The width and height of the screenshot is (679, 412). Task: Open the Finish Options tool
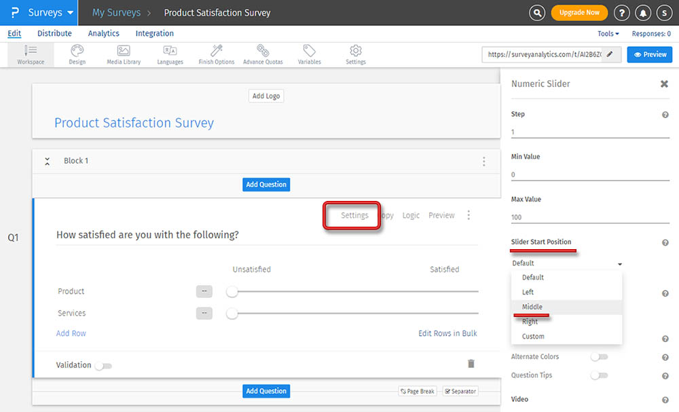click(216, 54)
